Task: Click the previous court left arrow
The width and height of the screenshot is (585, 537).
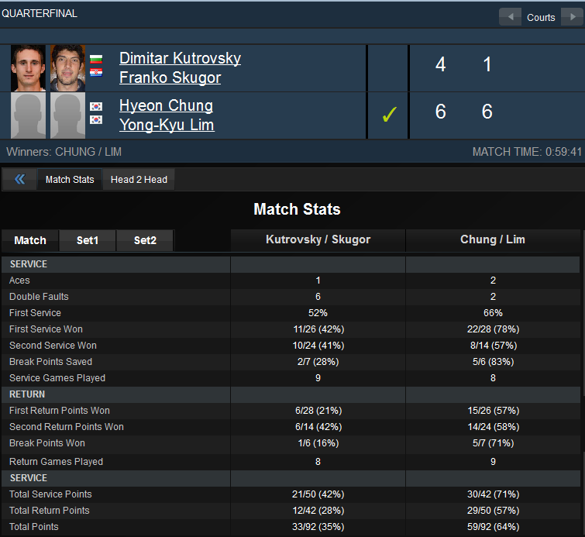Action: pyautogui.click(x=510, y=17)
